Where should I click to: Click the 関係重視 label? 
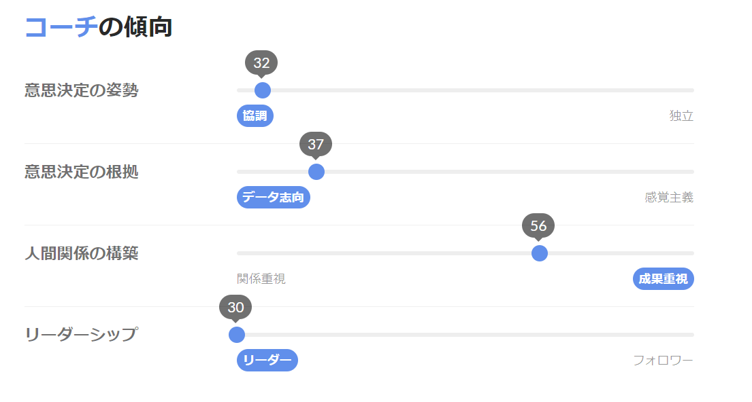[261, 278]
